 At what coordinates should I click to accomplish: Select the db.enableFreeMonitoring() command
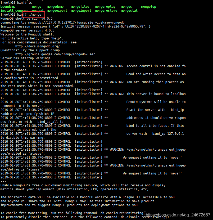[124, 213]
